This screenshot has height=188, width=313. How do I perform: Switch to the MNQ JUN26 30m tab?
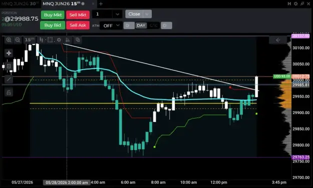pos(21,3)
